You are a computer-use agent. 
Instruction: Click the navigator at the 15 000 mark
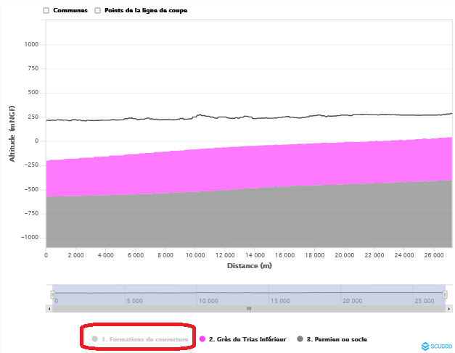pyautogui.click(x=279, y=294)
